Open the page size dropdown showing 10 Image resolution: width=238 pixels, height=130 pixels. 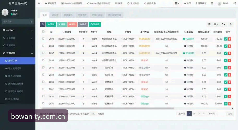(93, 114)
